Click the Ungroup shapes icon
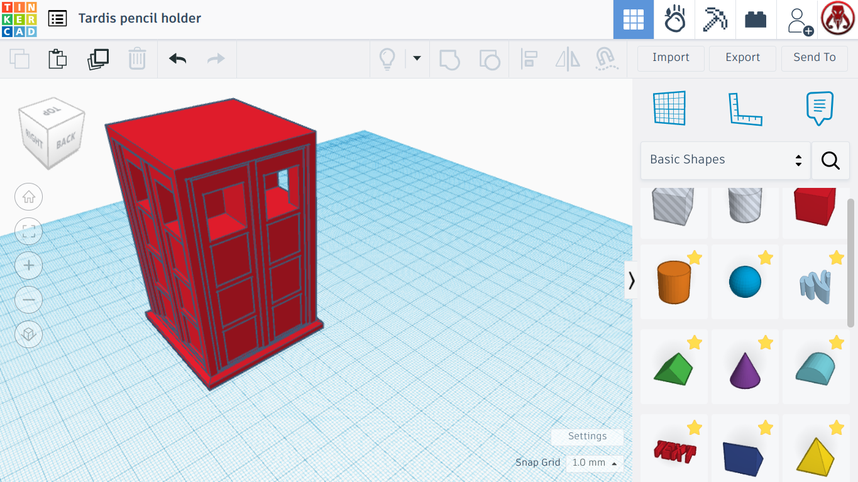858x482 pixels. coord(489,60)
